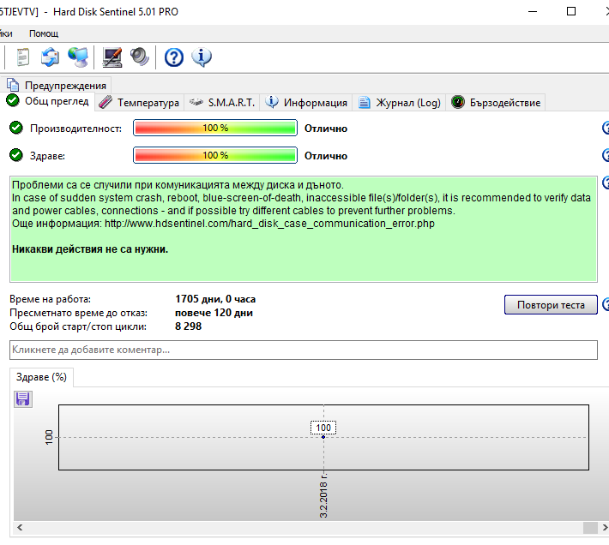Open the network globe computer icon
Image resolution: width=609 pixels, height=545 pixels.
point(78,57)
